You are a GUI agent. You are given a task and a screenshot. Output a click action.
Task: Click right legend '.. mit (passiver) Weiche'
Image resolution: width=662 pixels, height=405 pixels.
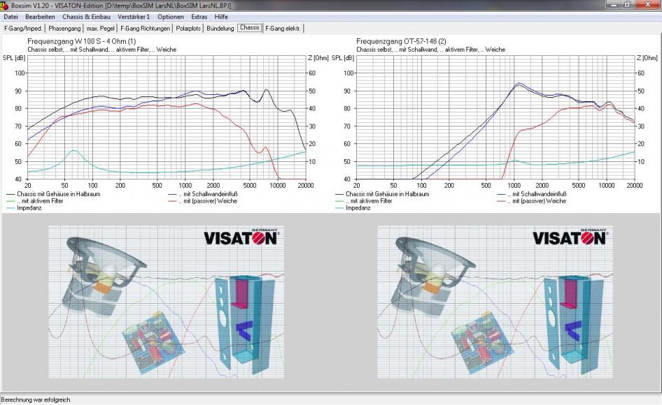[x=536, y=201]
